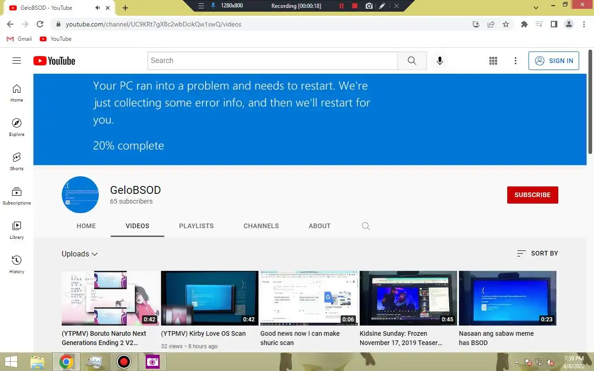Open the SORT BY menu
This screenshot has width=594, height=371.
click(537, 253)
